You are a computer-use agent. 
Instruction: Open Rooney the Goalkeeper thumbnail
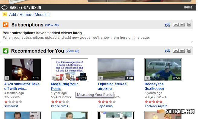pos(163,70)
